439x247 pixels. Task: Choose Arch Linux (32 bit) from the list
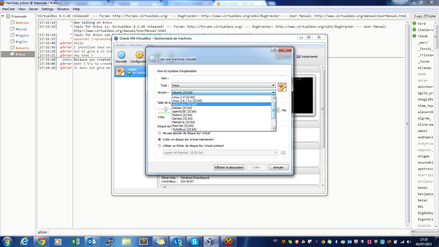pyautogui.click(x=221, y=104)
